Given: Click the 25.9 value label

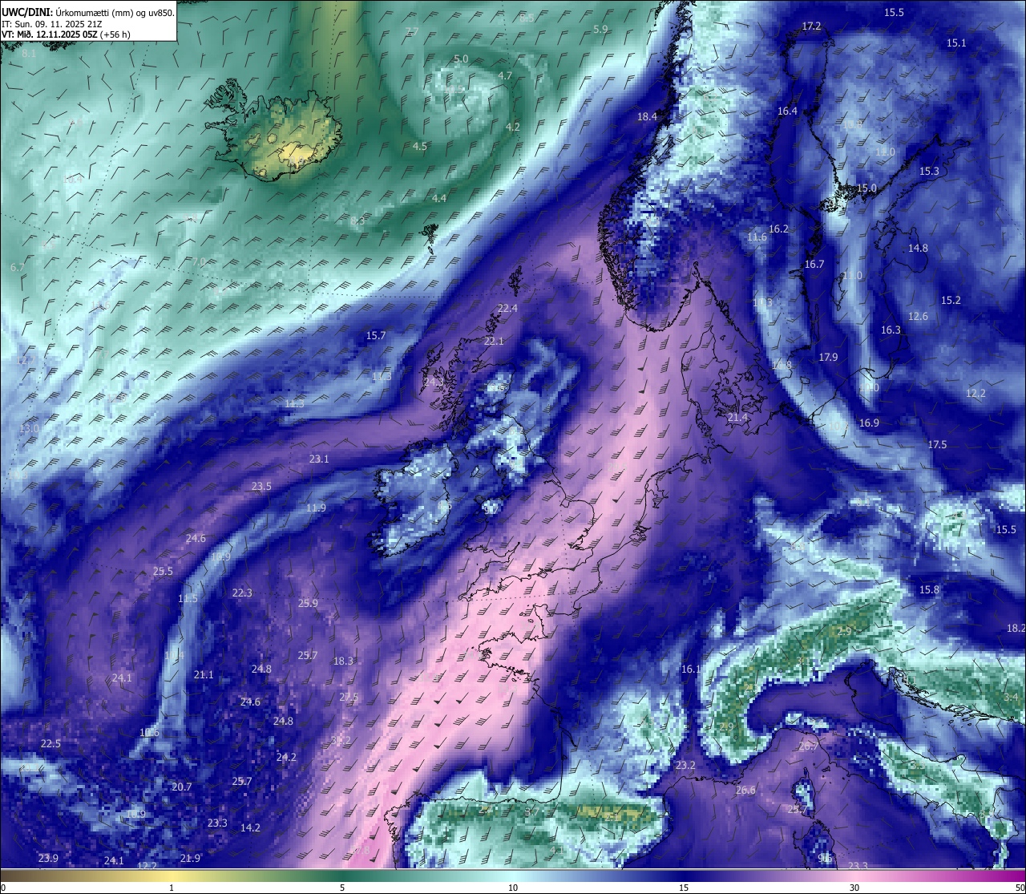Looking at the screenshot, I should [308, 604].
